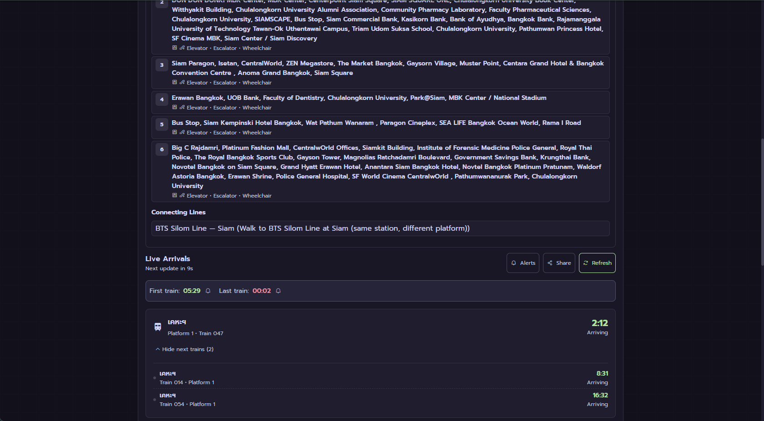The width and height of the screenshot is (764, 421).
Task: Click exit 4 Erawan Bangkok description
Action: (359, 98)
